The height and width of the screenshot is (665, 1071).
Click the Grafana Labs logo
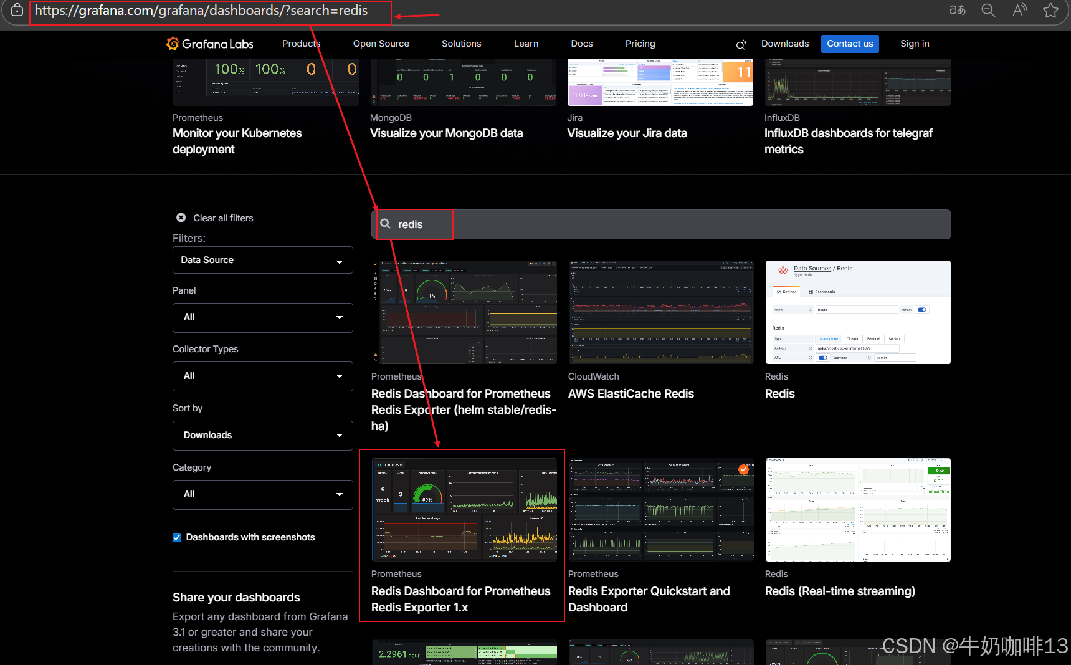pos(210,44)
